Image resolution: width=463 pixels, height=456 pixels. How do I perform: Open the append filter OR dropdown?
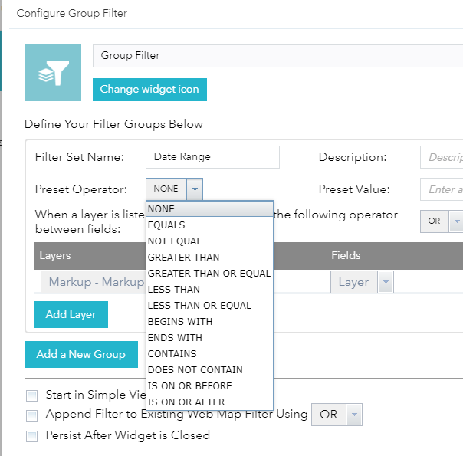353,415
